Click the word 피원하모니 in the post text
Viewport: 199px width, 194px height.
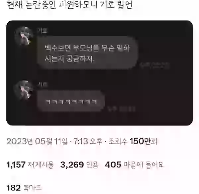point(78,5)
